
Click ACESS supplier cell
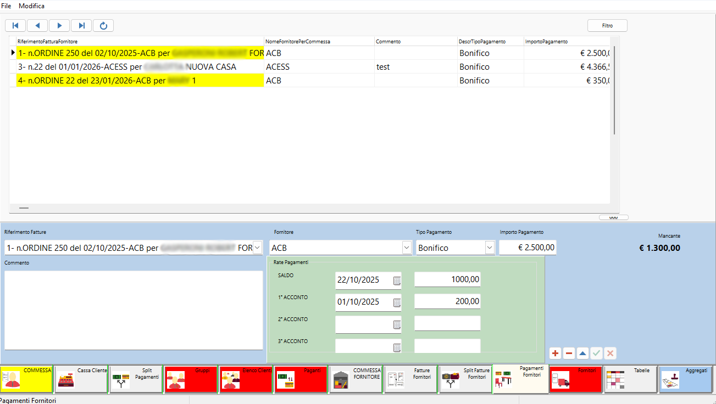pos(319,67)
